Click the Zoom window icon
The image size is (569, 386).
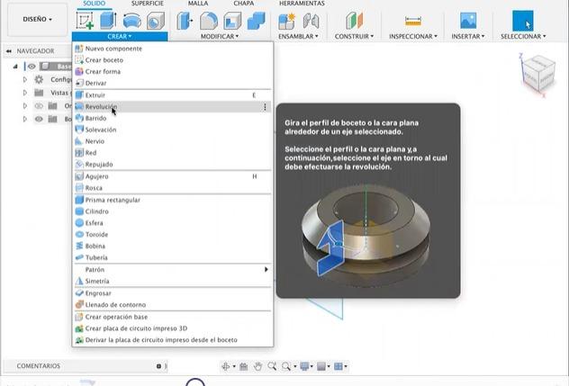pyautogui.click(x=272, y=366)
